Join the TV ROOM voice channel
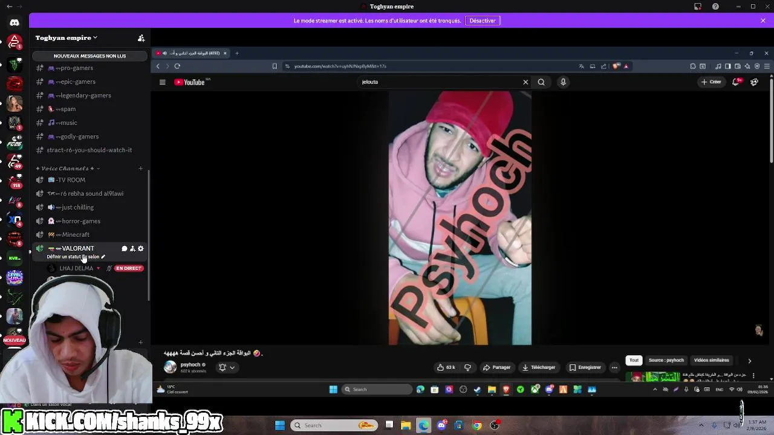This screenshot has width=774, height=435. pos(91,180)
